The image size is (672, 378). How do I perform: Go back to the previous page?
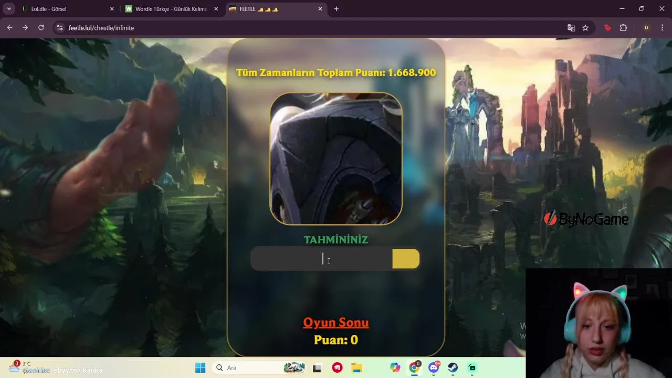pyautogui.click(x=9, y=28)
